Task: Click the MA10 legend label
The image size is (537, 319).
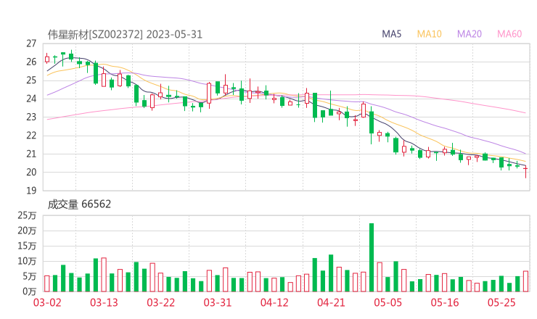Action: click(429, 34)
